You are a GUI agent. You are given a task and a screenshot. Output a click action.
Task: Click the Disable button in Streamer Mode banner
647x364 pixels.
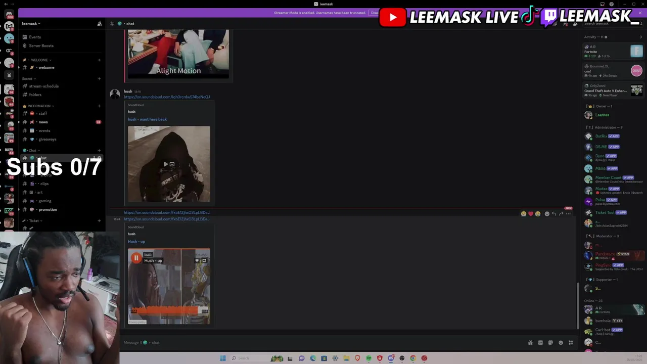point(374,13)
